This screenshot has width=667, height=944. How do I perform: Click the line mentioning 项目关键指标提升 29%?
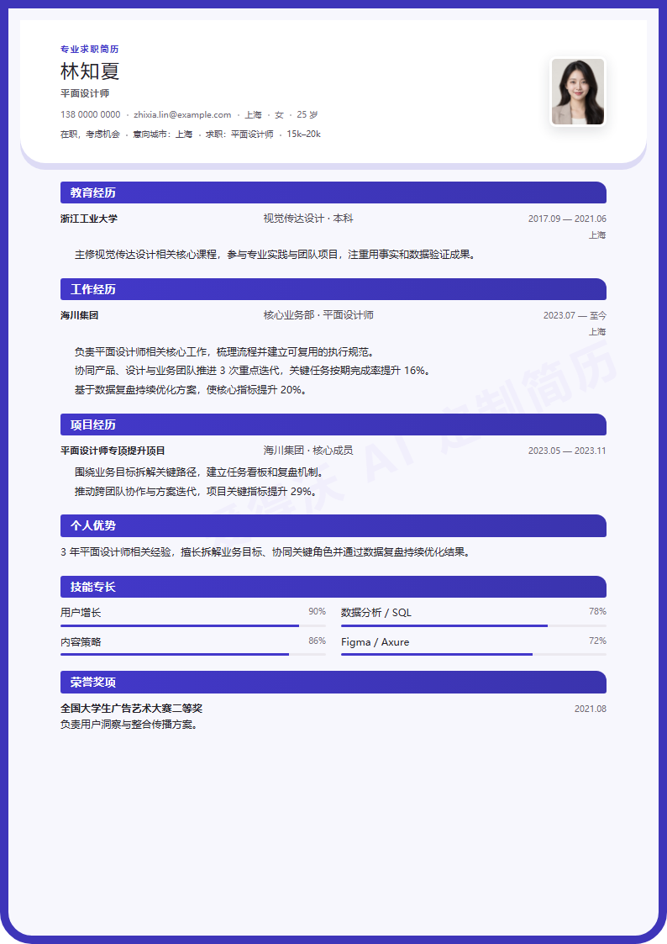pos(196,492)
